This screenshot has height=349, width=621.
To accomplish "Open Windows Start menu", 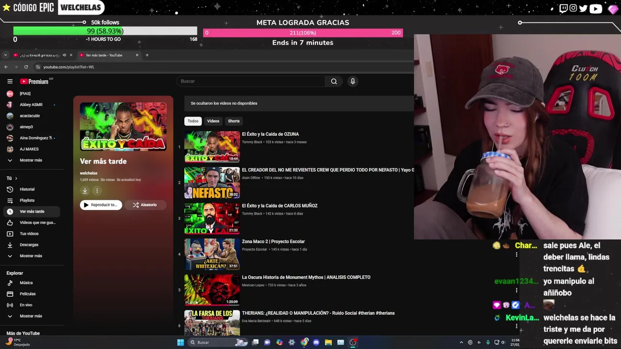I will click(x=180, y=342).
